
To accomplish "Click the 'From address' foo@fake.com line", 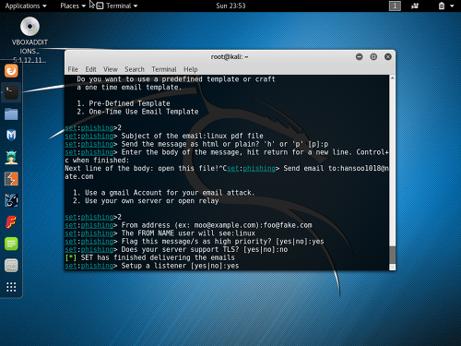I will tap(188, 225).
